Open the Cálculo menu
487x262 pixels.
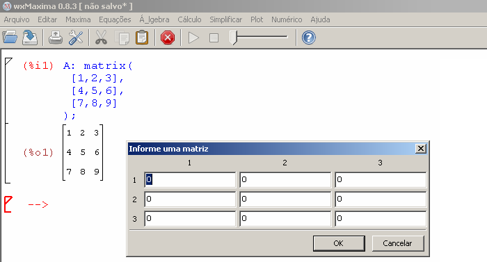point(189,19)
